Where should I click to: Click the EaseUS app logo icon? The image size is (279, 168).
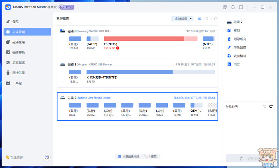tap(8, 7)
